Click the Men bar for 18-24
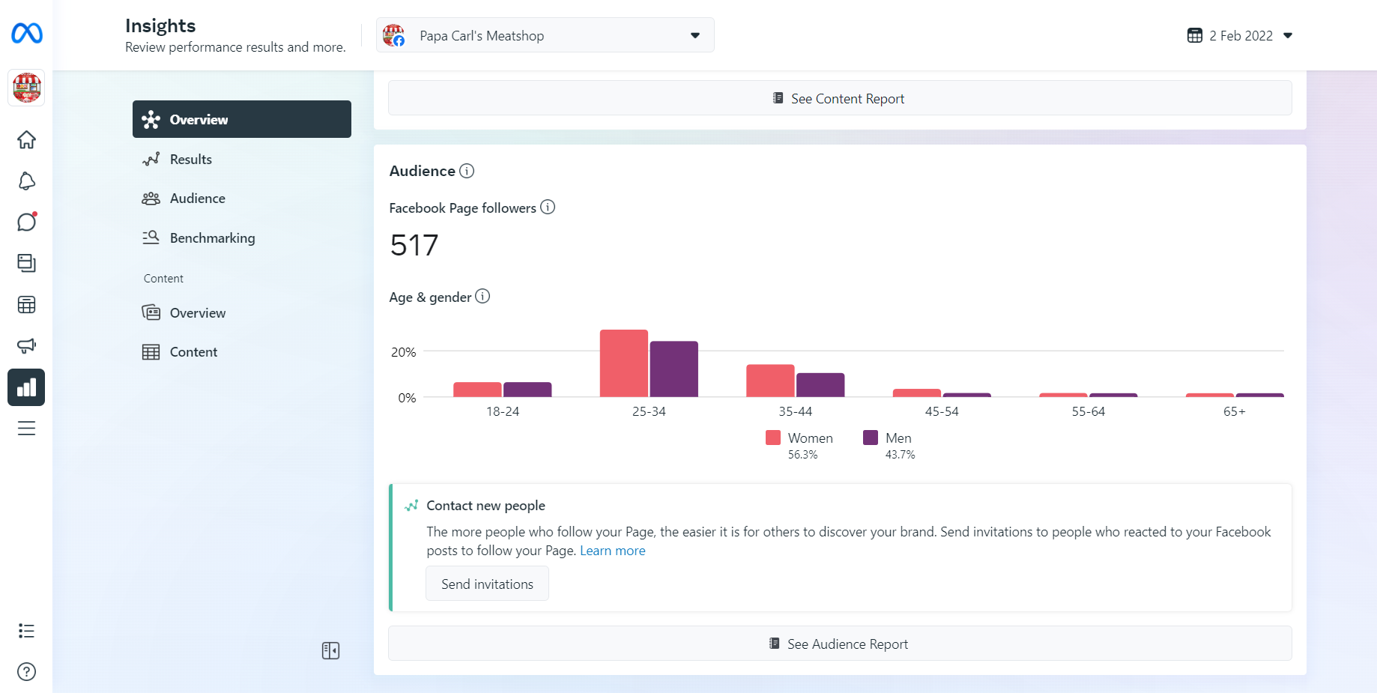 click(527, 390)
